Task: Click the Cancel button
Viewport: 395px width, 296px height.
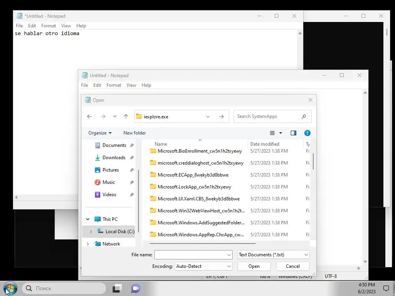Action: 293,266
